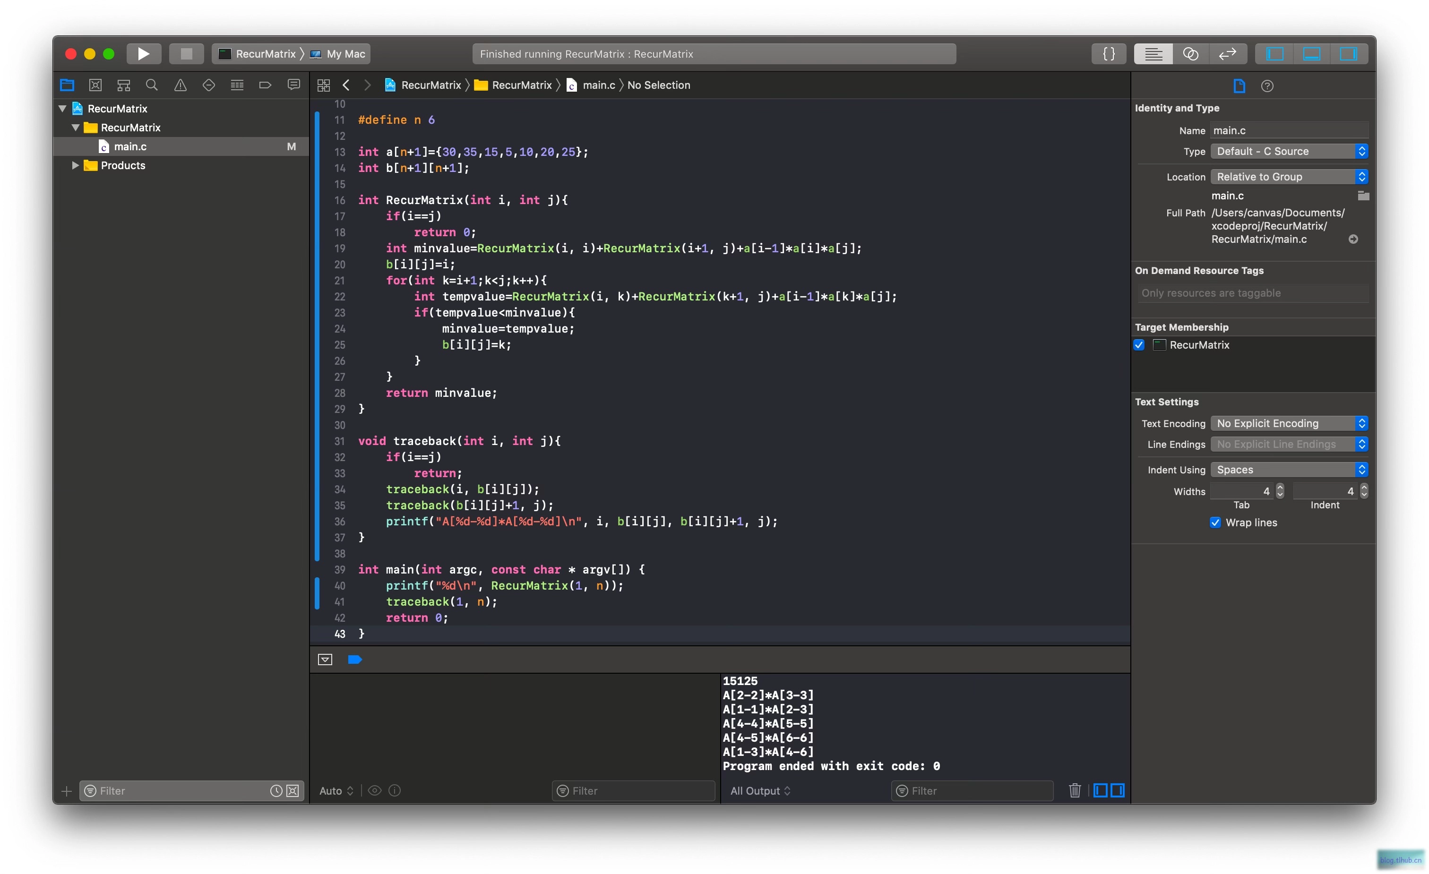Hide the navigator panel
Image resolution: width=1429 pixels, height=874 pixels.
pyautogui.click(x=1274, y=54)
